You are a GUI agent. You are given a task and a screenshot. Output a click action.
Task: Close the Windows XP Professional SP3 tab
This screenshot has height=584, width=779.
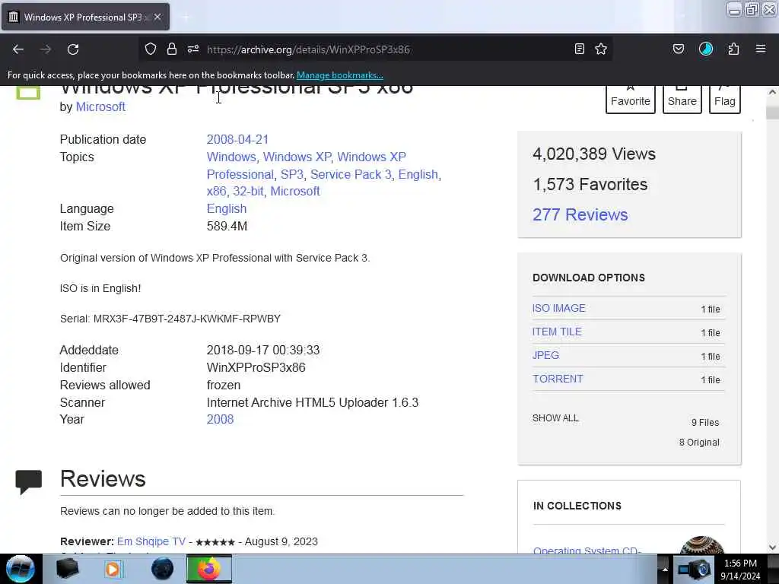pos(157,17)
